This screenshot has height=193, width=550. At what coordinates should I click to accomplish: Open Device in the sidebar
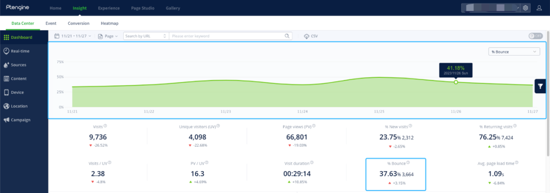coord(24,92)
